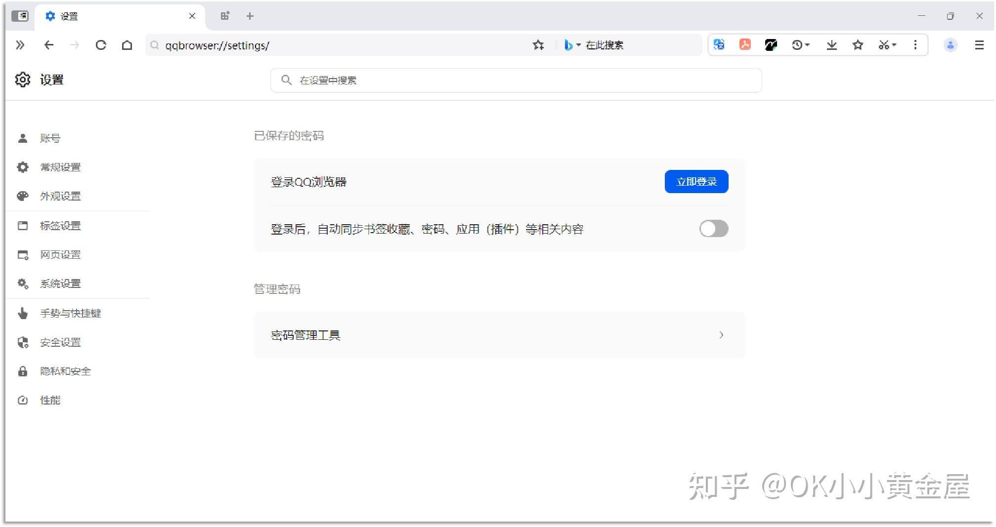
Task: Click the 立即登录 button
Action: coord(696,181)
